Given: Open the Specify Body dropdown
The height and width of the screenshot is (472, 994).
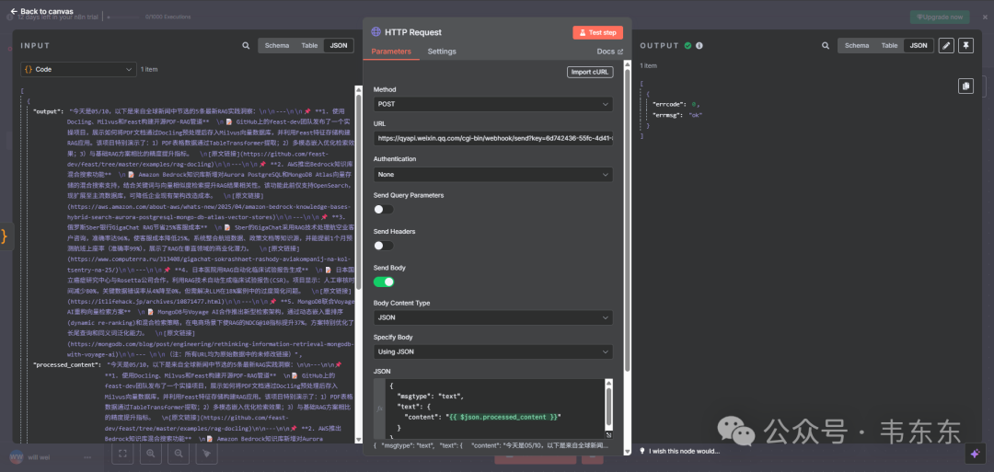Looking at the screenshot, I should click(493, 351).
